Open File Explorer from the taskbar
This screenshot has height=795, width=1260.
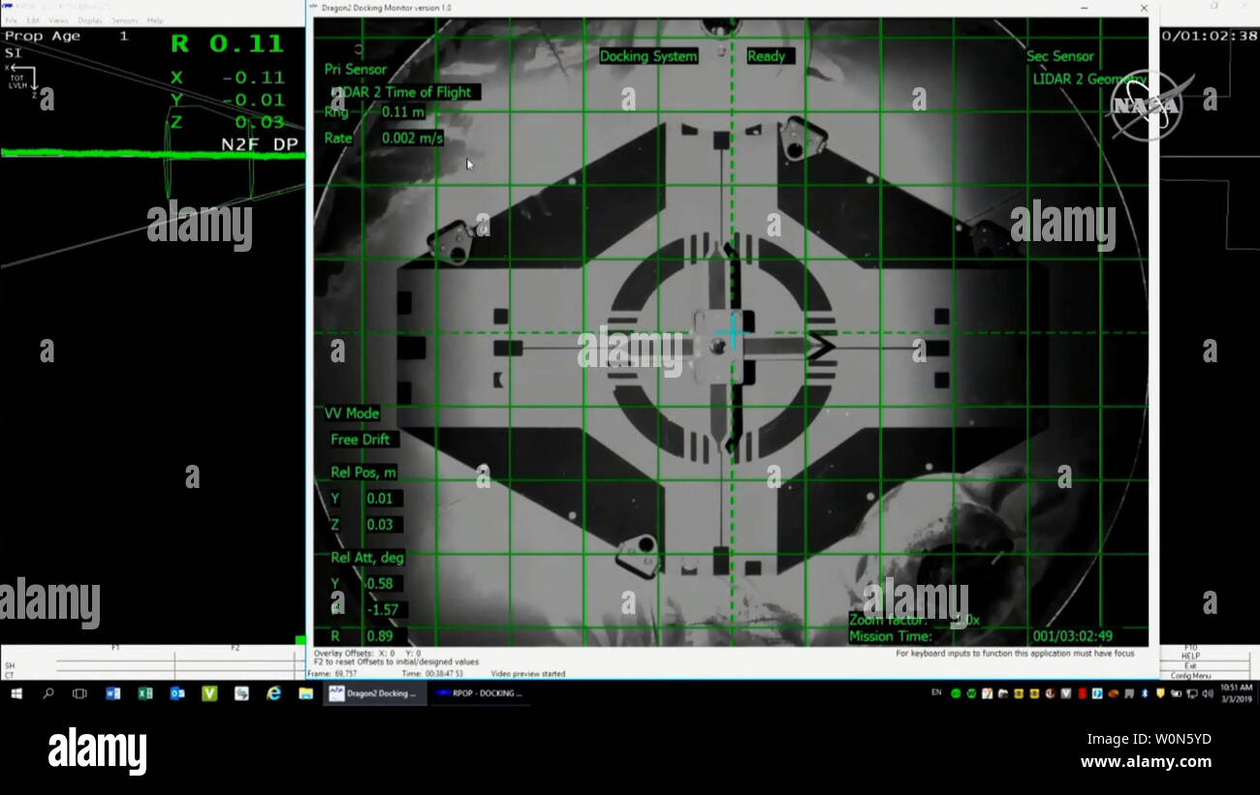tap(305, 693)
